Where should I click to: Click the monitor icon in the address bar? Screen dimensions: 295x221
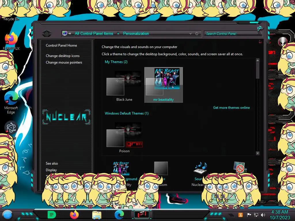tap(65, 33)
